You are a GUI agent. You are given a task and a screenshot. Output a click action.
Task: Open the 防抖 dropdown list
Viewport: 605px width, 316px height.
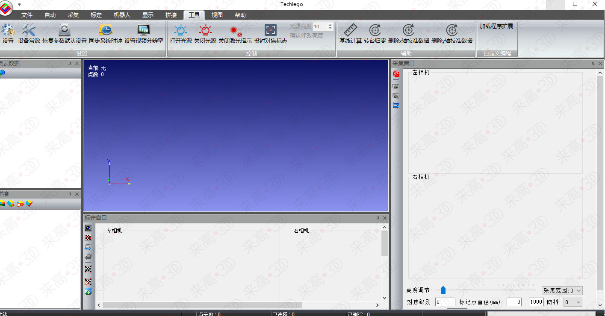578,302
